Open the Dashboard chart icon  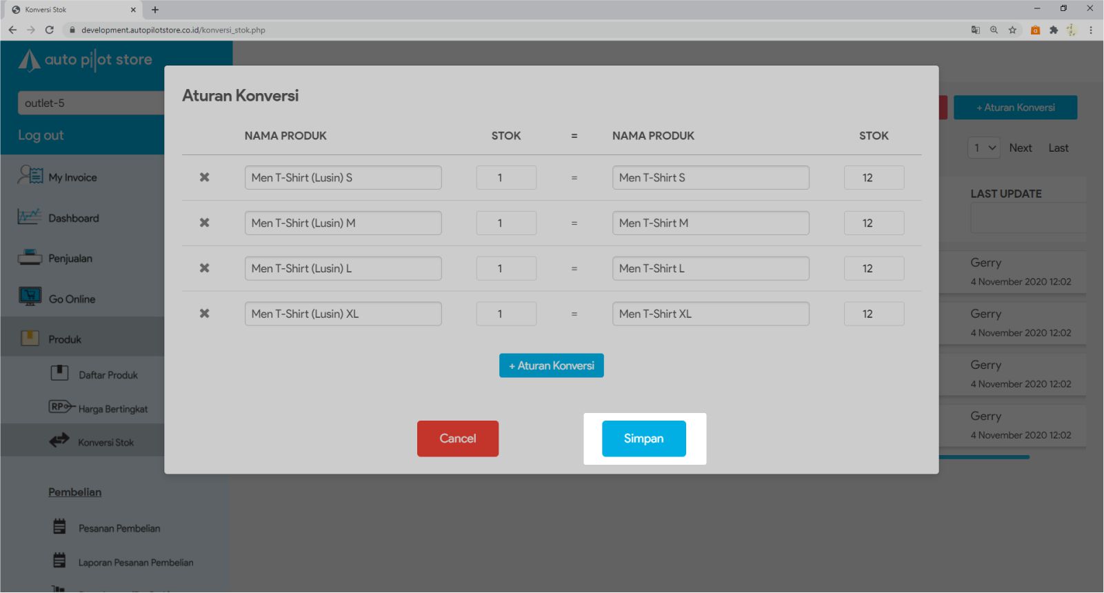30,217
